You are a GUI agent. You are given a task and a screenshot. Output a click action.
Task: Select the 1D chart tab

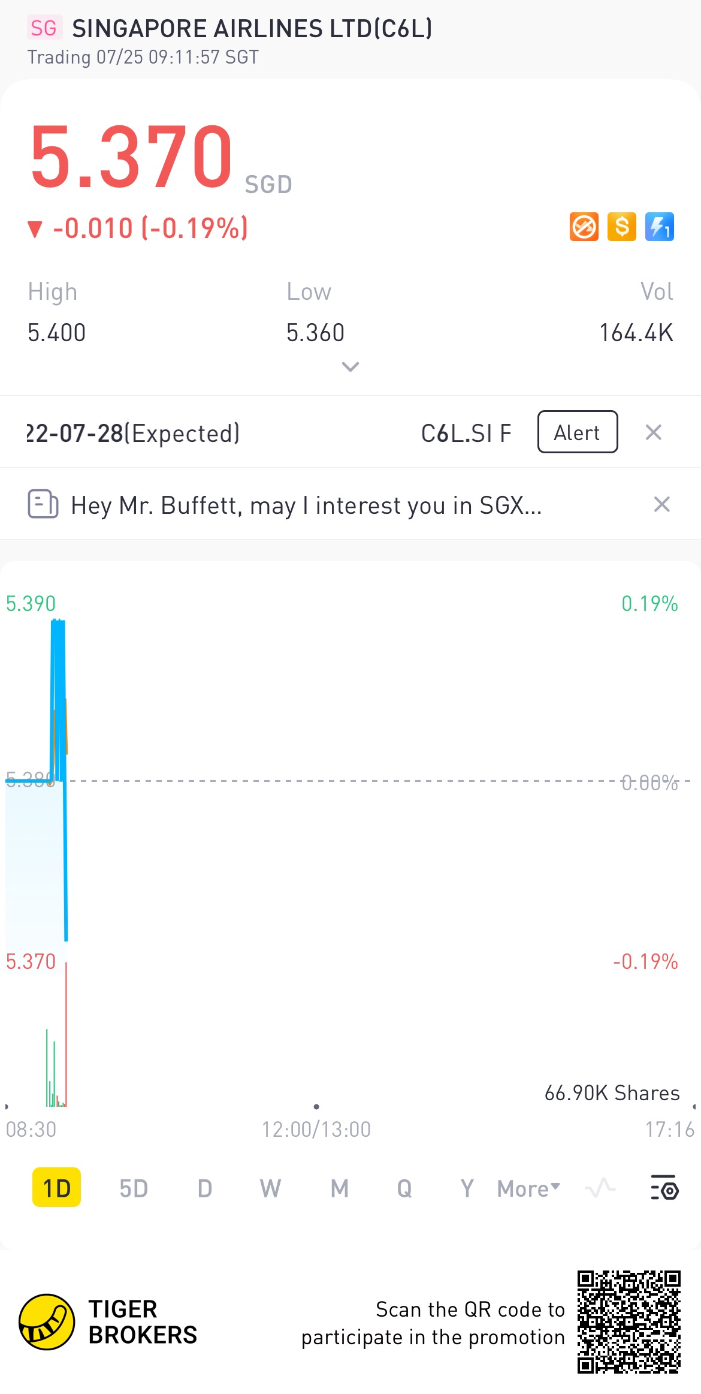tap(56, 1187)
